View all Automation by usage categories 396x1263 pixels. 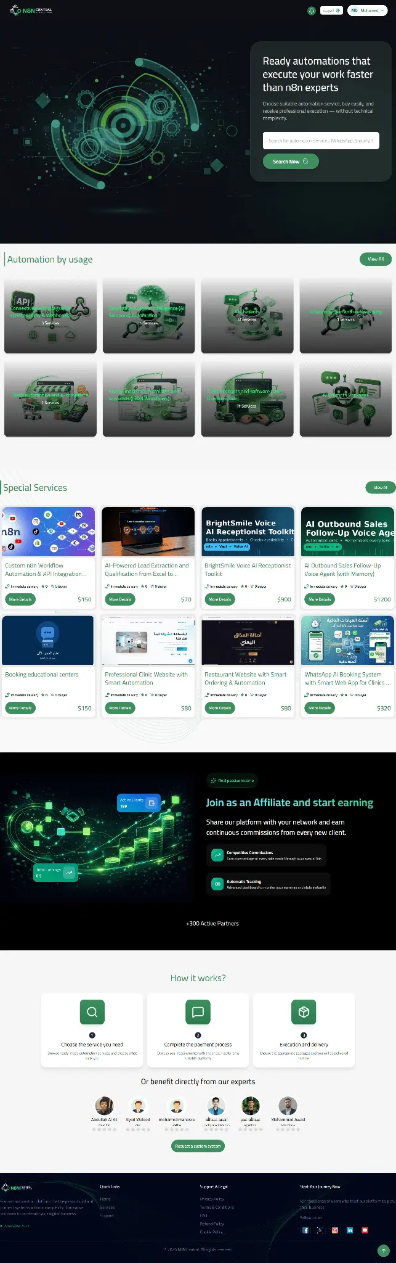click(376, 259)
